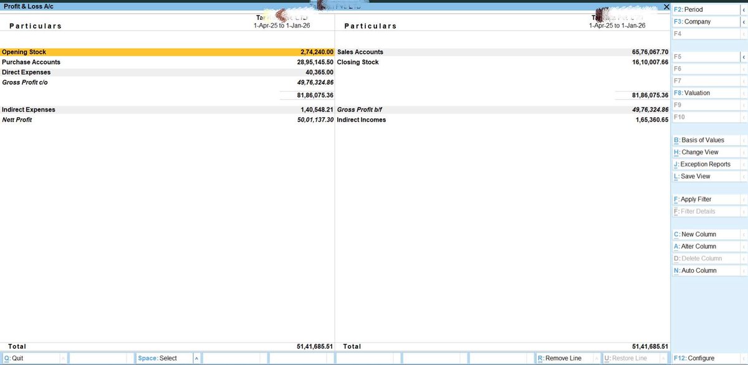Select Gross Profit b/f row

[502, 110]
